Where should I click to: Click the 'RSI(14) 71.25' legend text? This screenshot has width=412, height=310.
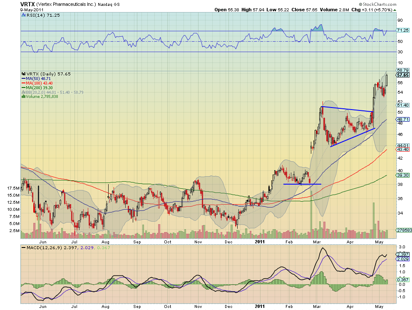click(43, 15)
